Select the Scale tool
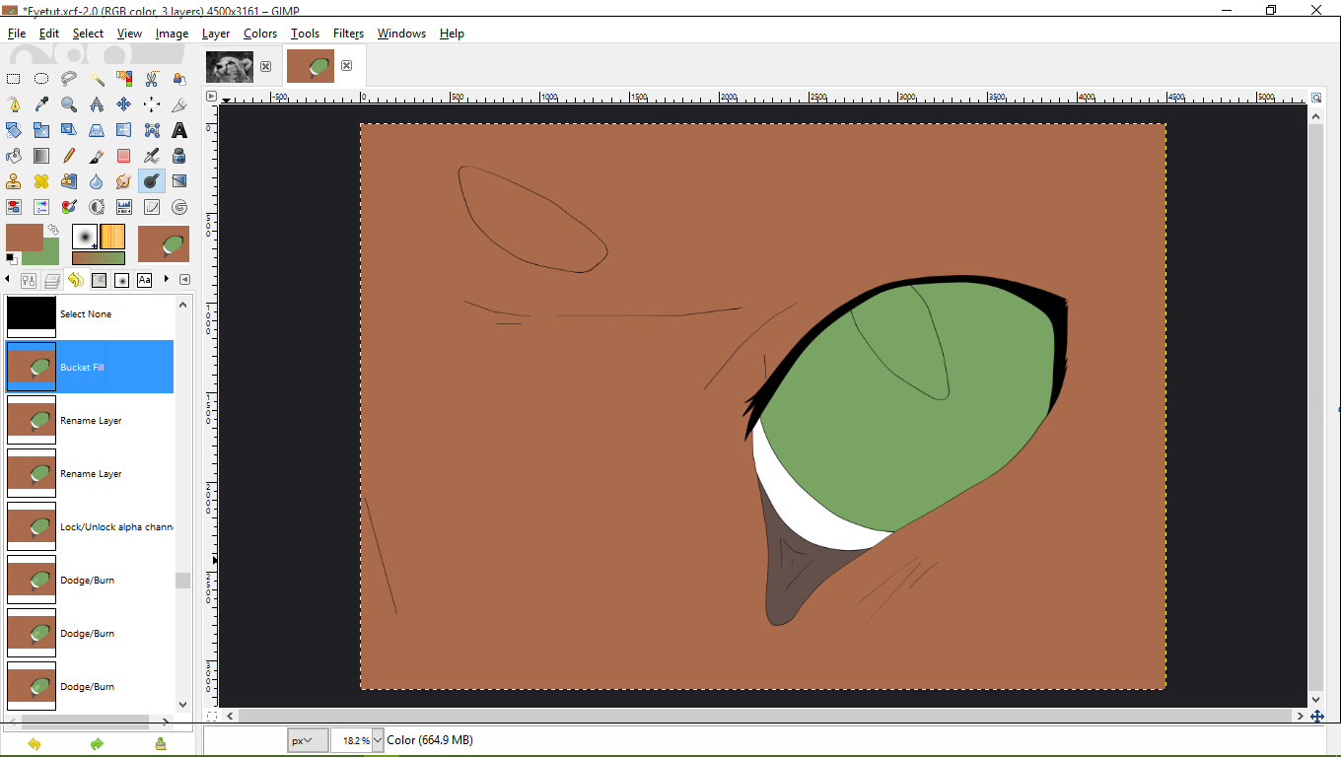The image size is (1341, 757). pos(41,130)
